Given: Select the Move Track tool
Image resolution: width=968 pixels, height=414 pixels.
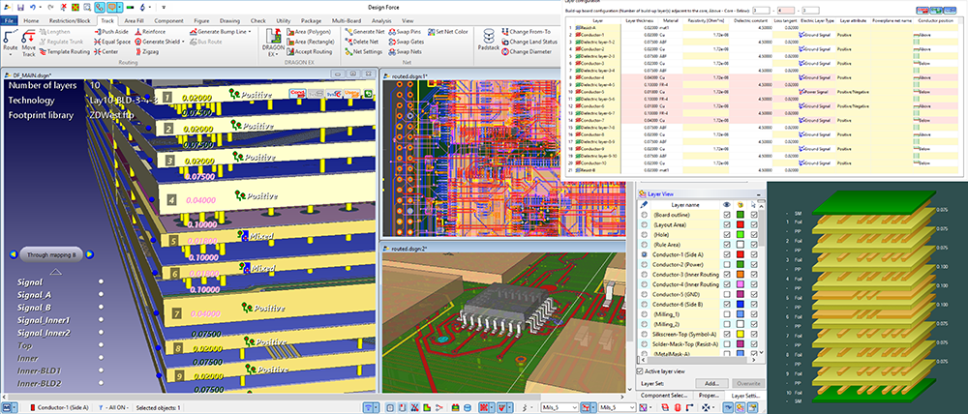Looking at the screenshot, I should click(x=29, y=42).
